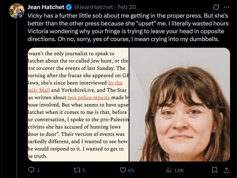Viewport: 237px width, 178px height.
Task: Click the reply count of 3
Action: (38, 170)
